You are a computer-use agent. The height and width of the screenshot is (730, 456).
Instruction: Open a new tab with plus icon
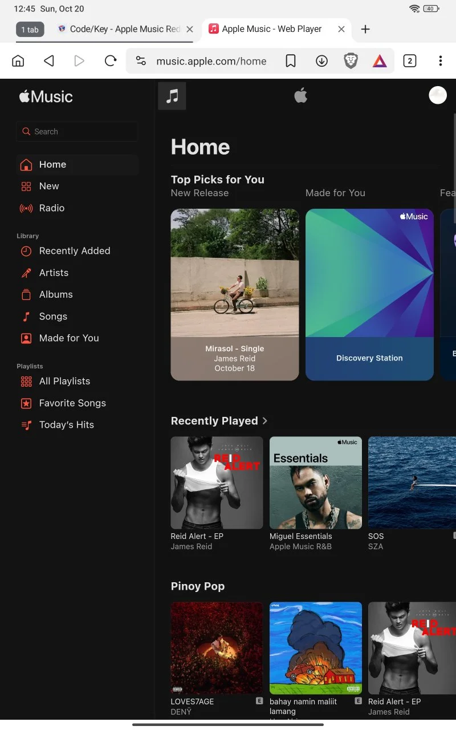(x=366, y=29)
